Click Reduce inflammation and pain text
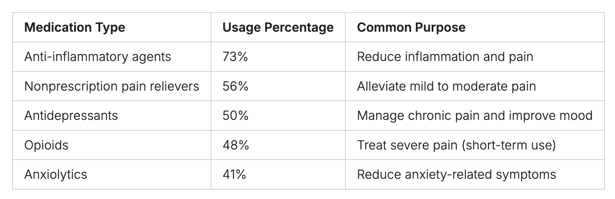Viewport: 615px width, 199px height. (x=445, y=57)
